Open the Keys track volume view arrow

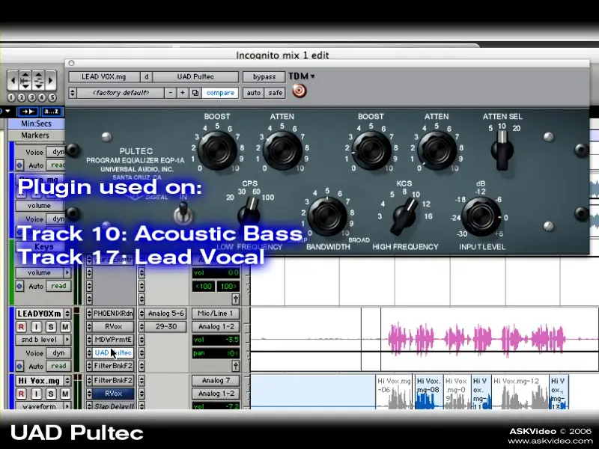click(67, 272)
